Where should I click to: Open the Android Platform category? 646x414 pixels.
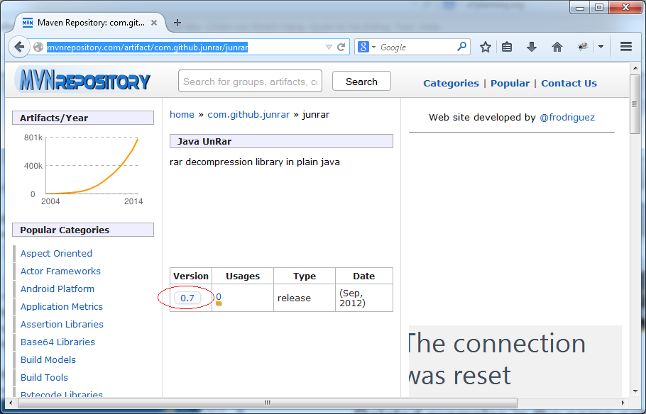58,289
